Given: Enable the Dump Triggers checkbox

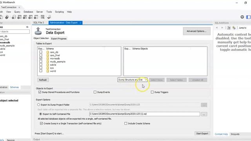Looking at the screenshot, I should click(x=152, y=92).
